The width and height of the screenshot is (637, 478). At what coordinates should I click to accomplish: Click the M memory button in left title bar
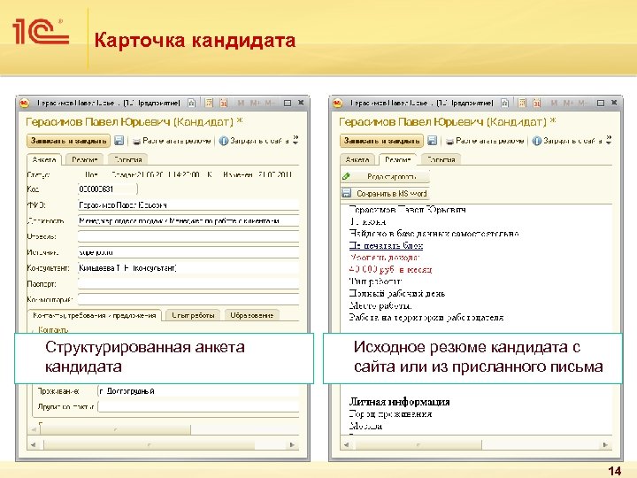point(241,103)
